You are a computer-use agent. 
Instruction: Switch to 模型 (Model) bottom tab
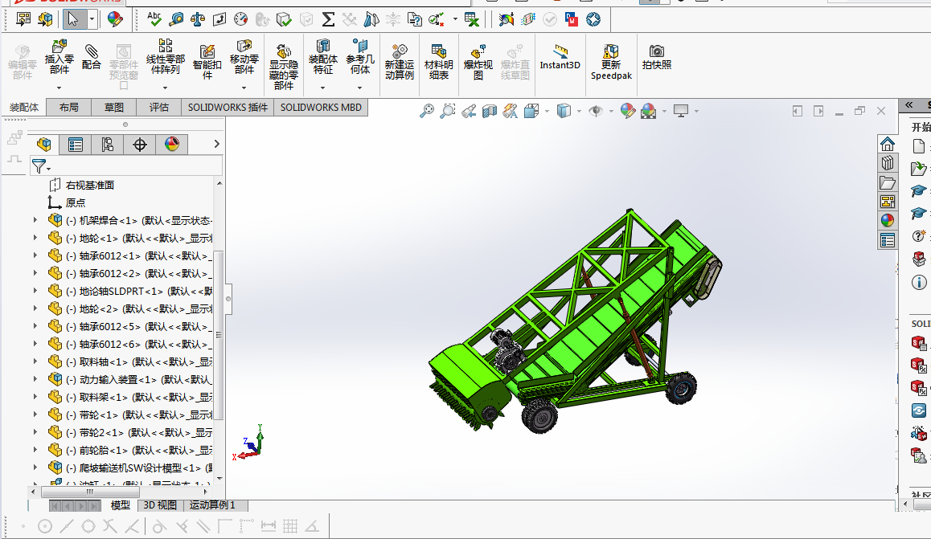[x=121, y=505]
